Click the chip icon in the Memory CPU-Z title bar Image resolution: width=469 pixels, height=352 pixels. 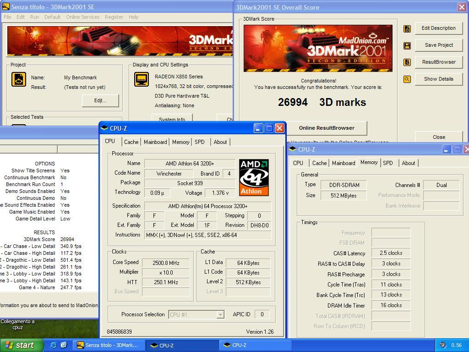pos(293,149)
